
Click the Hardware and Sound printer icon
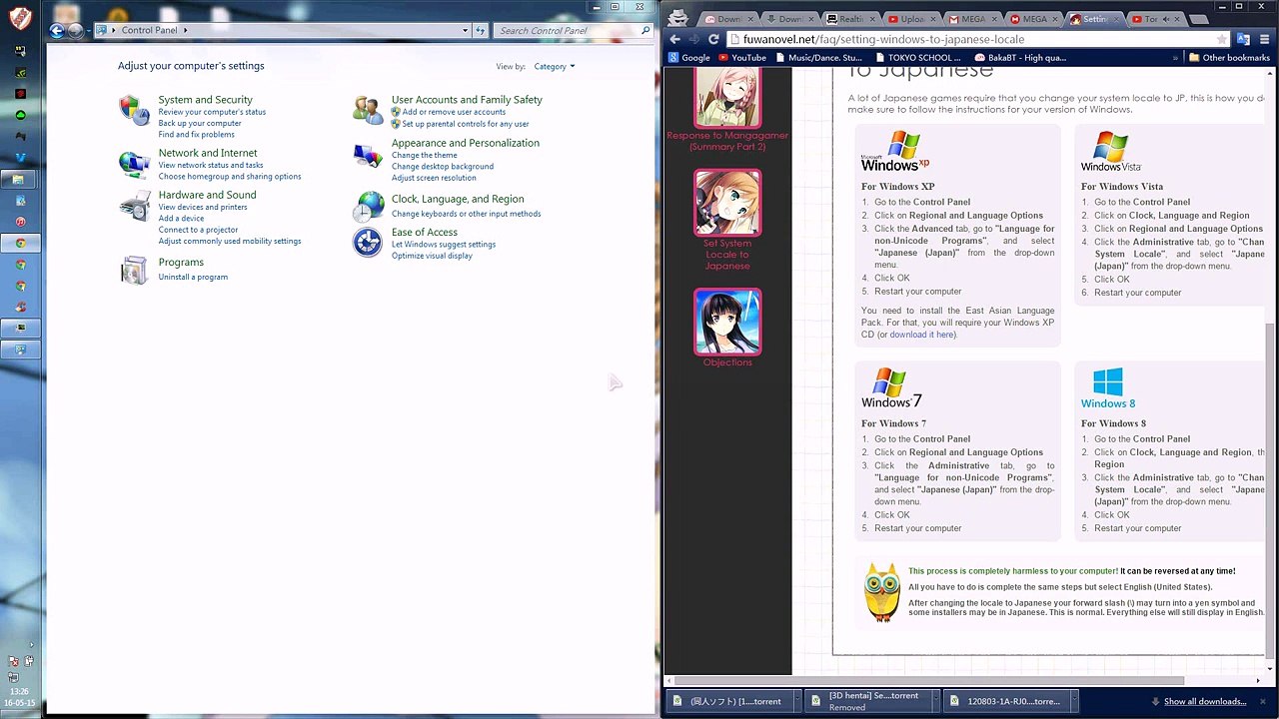pyautogui.click(x=134, y=206)
